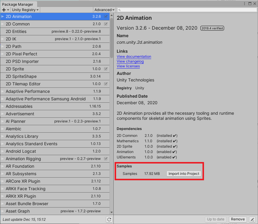Click the pencil edit icon beside Remove
Image resolution: width=258 pixels, height=224 pixels.
pos(252,220)
